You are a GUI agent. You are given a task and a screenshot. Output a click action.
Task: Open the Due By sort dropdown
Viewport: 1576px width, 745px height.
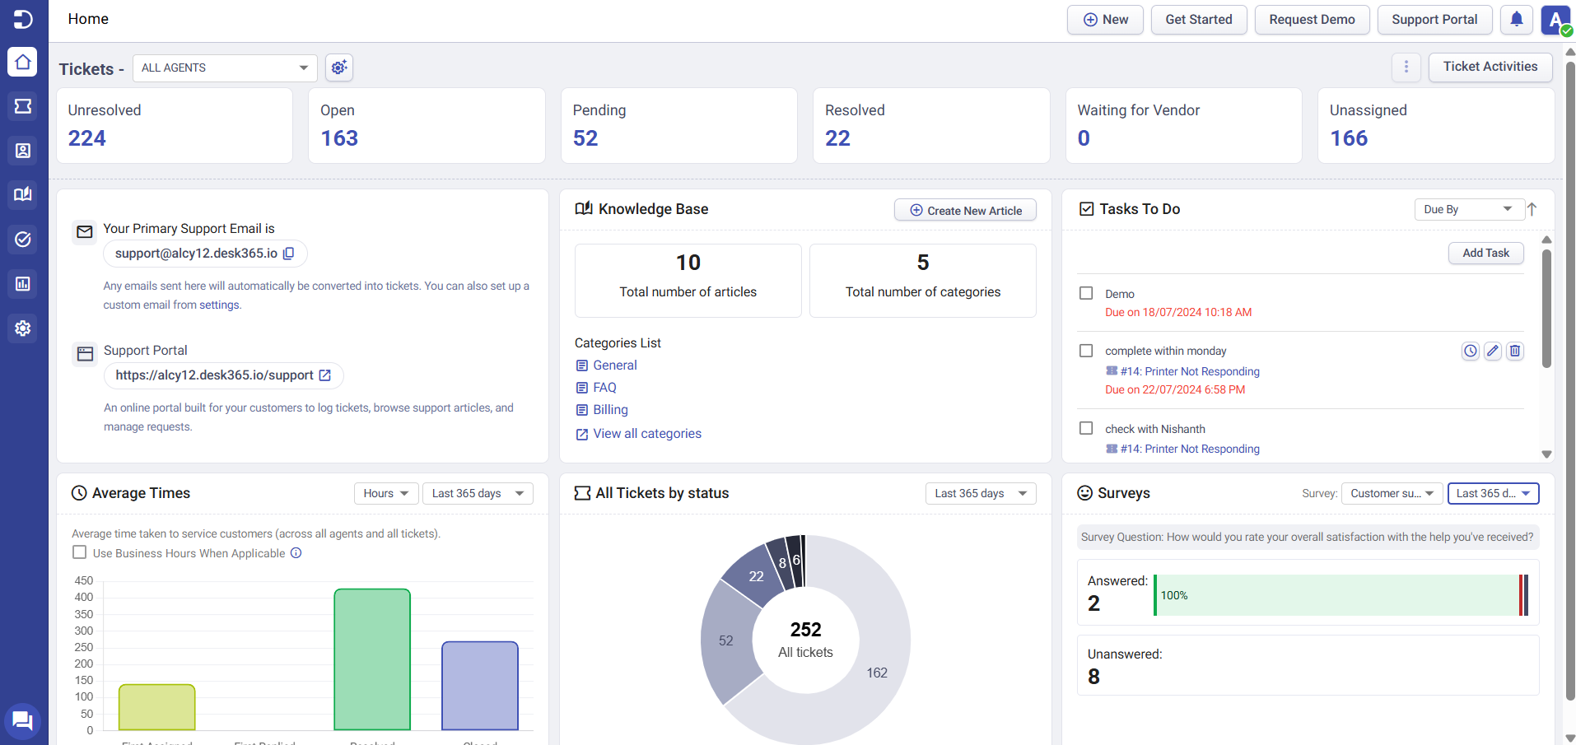click(1467, 209)
